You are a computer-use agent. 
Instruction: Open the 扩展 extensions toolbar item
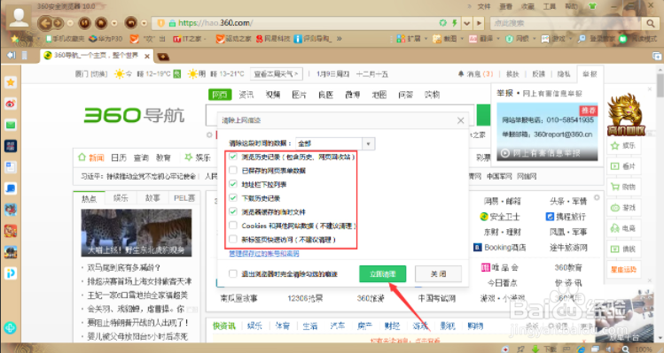click(x=409, y=38)
